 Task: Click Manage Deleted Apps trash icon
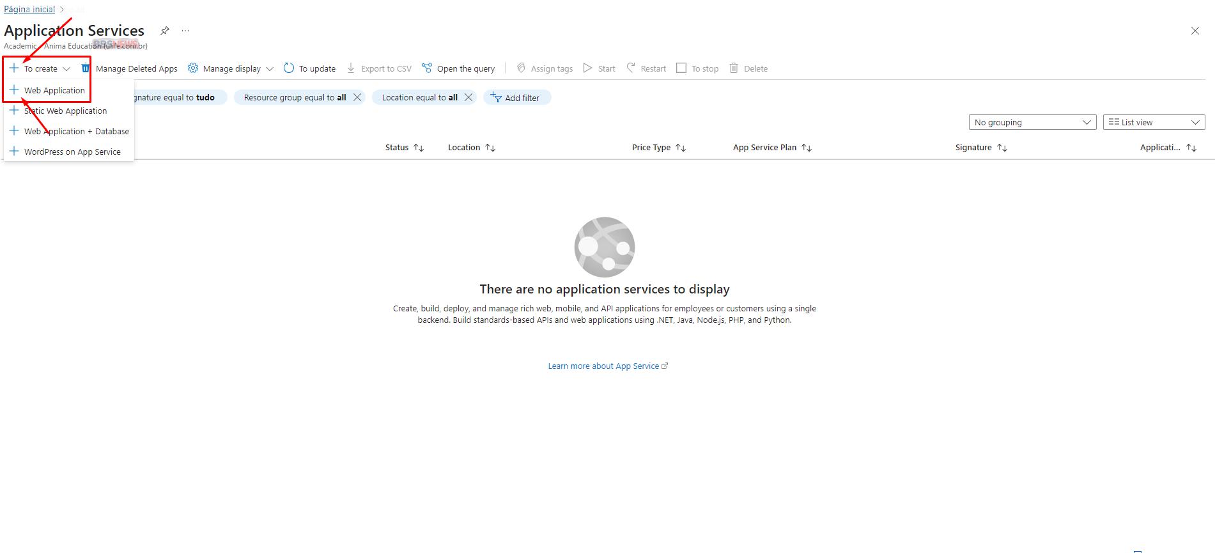coord(86,68)
